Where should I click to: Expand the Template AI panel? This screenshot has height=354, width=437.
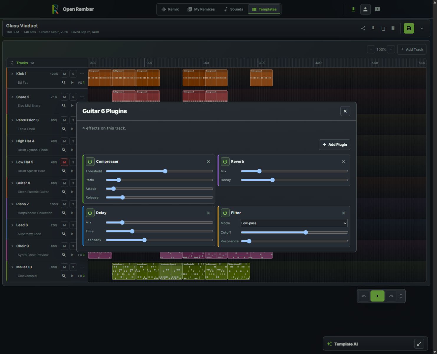[x=419, y=344]
